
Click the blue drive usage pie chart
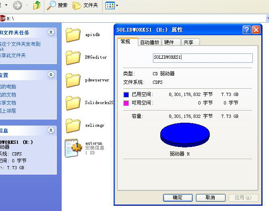(x=185, y=135)
